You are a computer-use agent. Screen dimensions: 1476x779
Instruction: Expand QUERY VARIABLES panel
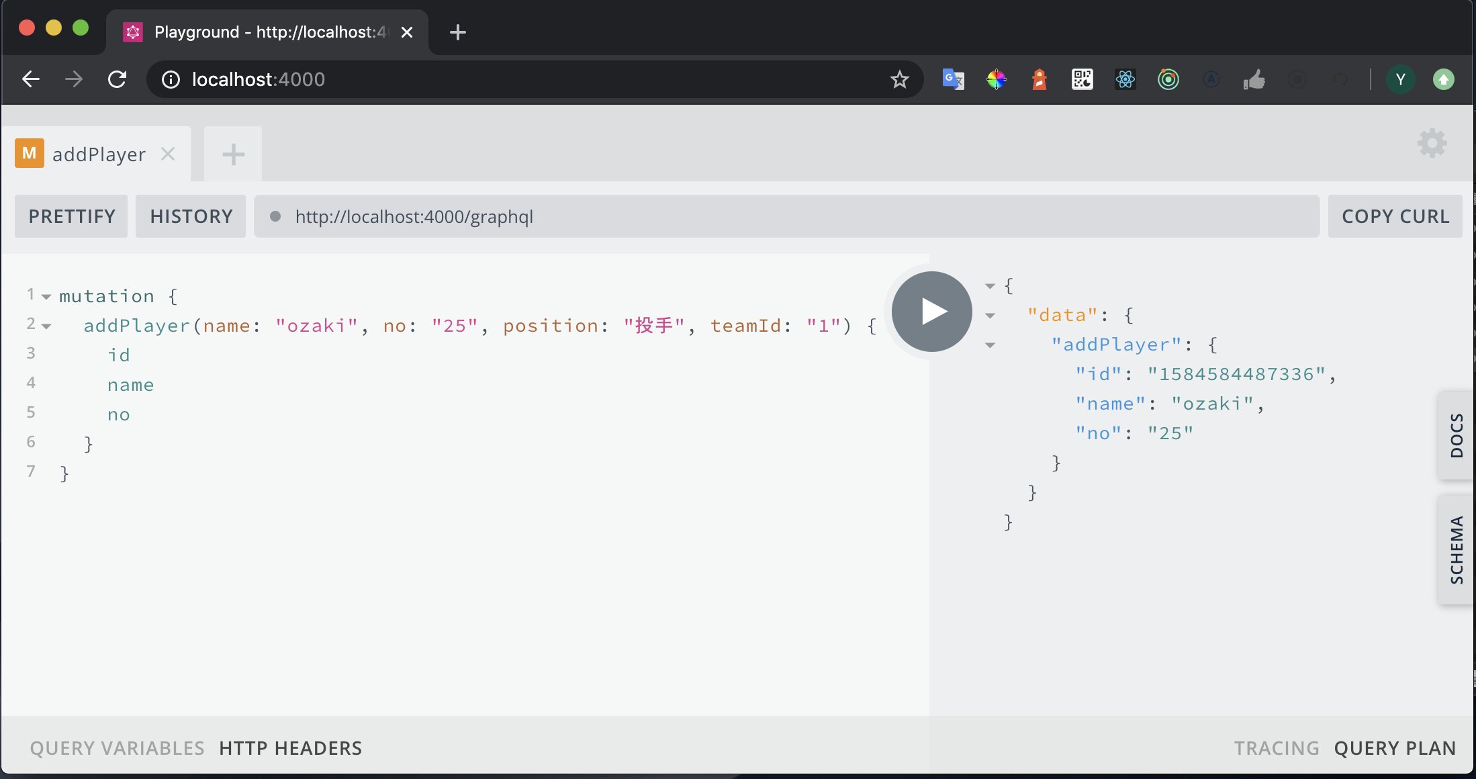coord(117,748)
